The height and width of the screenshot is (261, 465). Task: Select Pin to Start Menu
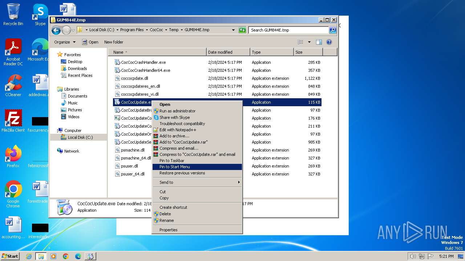click(x=197, y=167)
